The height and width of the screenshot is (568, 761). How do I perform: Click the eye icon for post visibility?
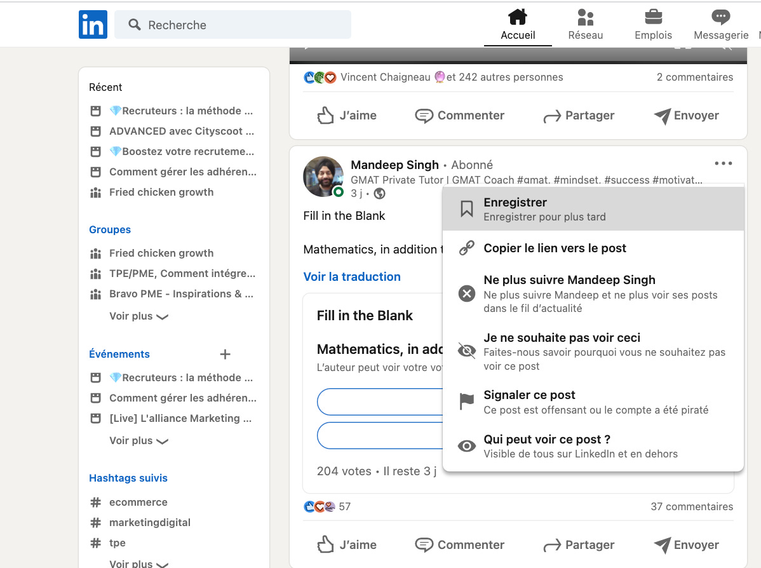point(467,445)
